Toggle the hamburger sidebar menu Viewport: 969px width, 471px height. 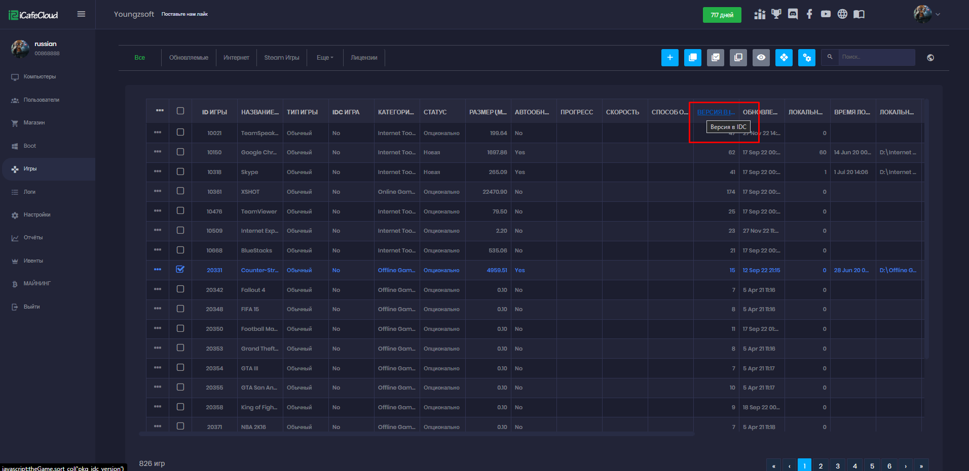(81, 14)
